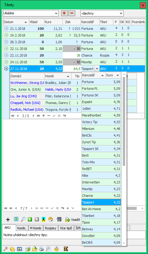The width and height of the screenshot is (148, 254).
Task: Open the Tipsport Kancelář cell dropdown arrow
Action: 97,69
